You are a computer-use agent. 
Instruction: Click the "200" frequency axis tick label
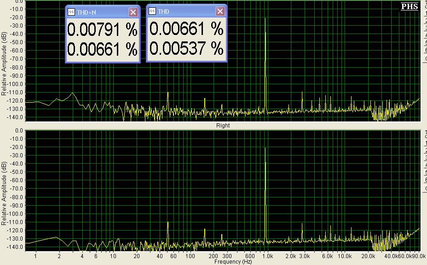pyautogui.click(x=213, y=256)
